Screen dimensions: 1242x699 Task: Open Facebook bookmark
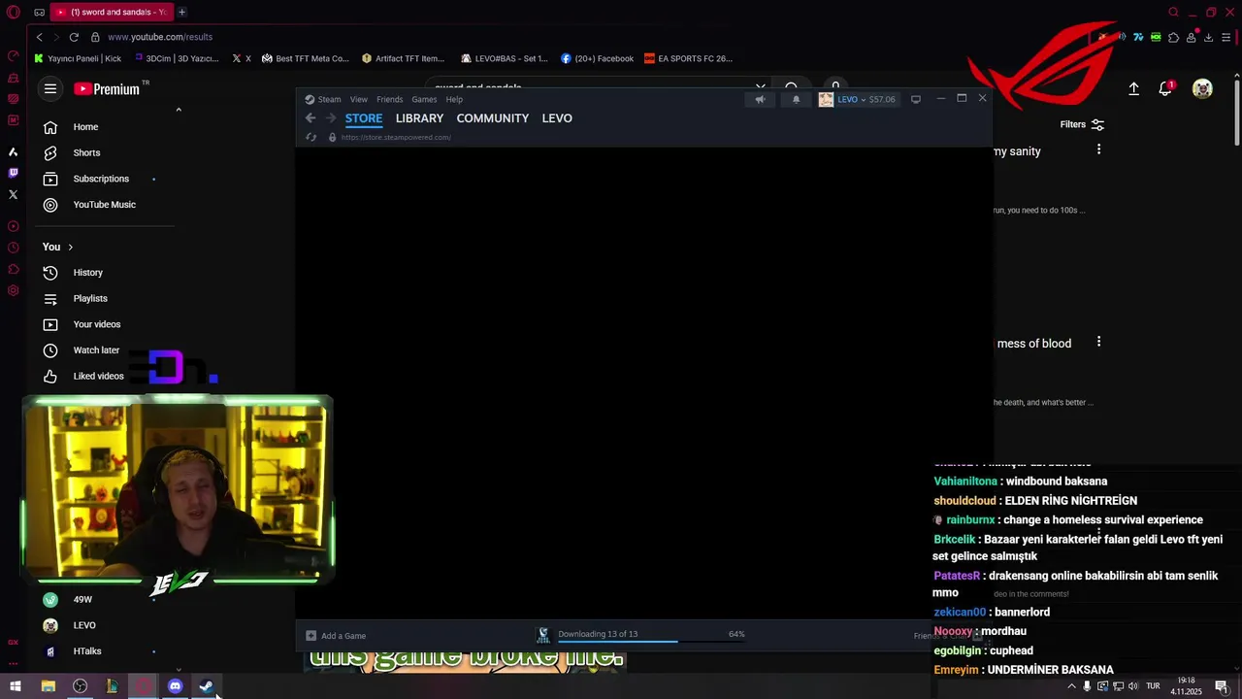tap(597, 58)
